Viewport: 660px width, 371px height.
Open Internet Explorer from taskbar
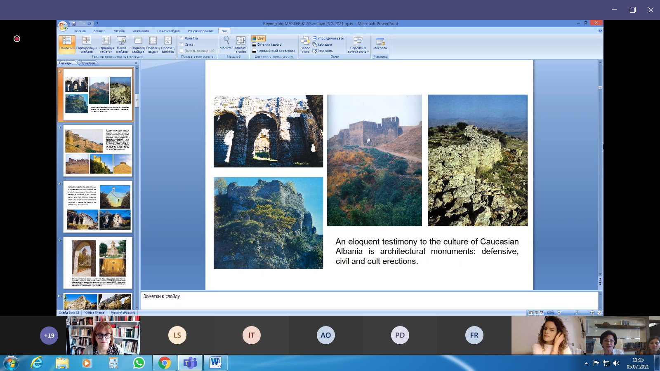coord(37,363)
